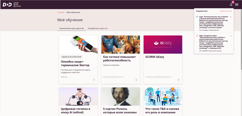Click the heart icon in first notification

pyautogui.click(x=197, y=17)
